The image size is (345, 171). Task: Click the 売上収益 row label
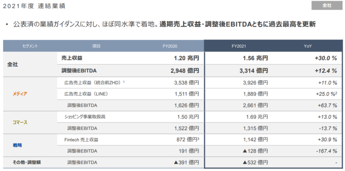click(x=72, y=58)
